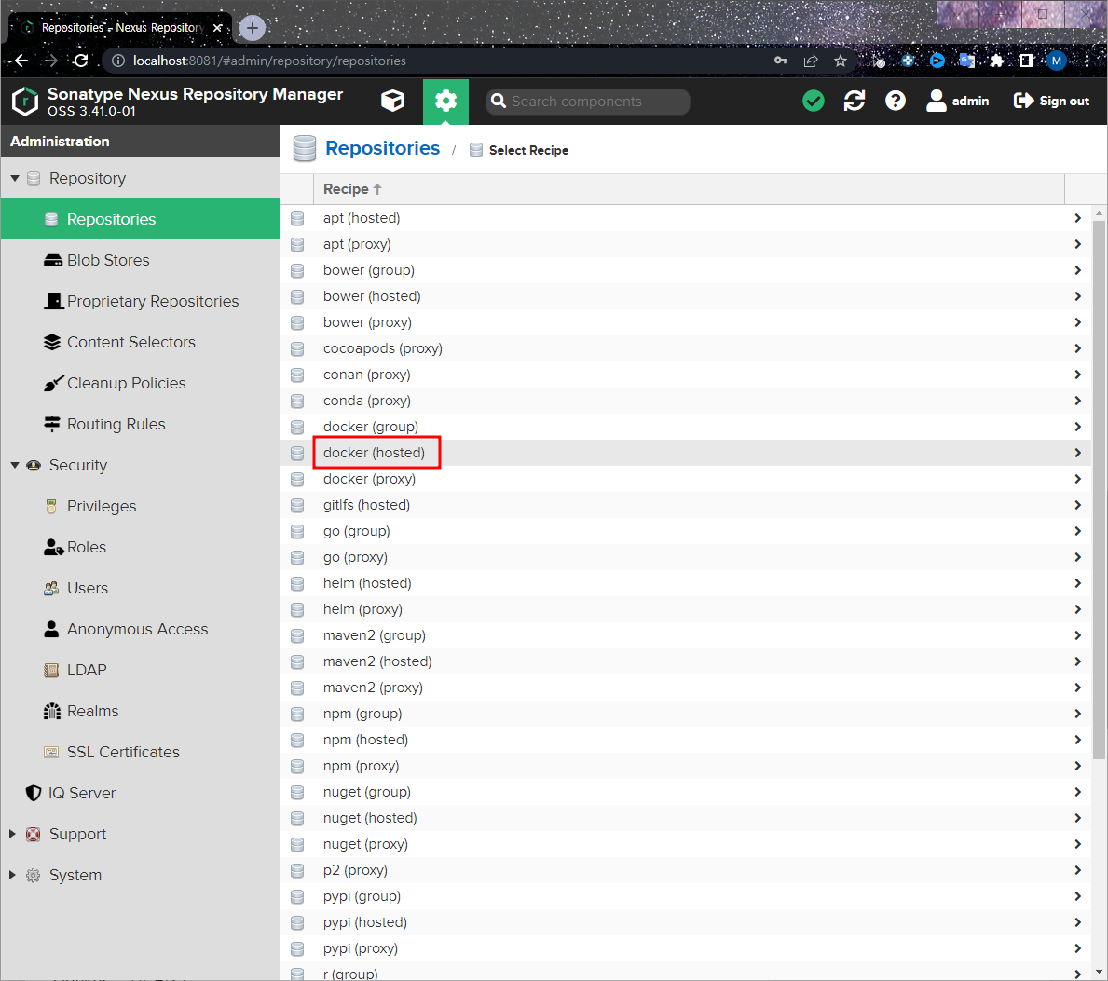The width and height of the screenshot is (1108, 981).
Task: Click the database icon beside cocoapods (proxy)
Action: 297,349
